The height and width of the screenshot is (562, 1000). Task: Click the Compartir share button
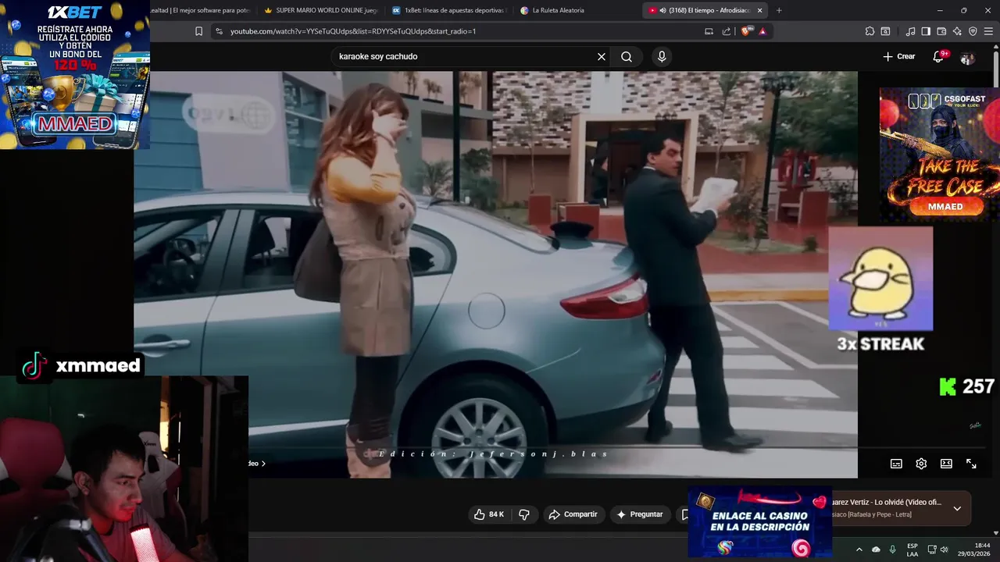(573, 514)
